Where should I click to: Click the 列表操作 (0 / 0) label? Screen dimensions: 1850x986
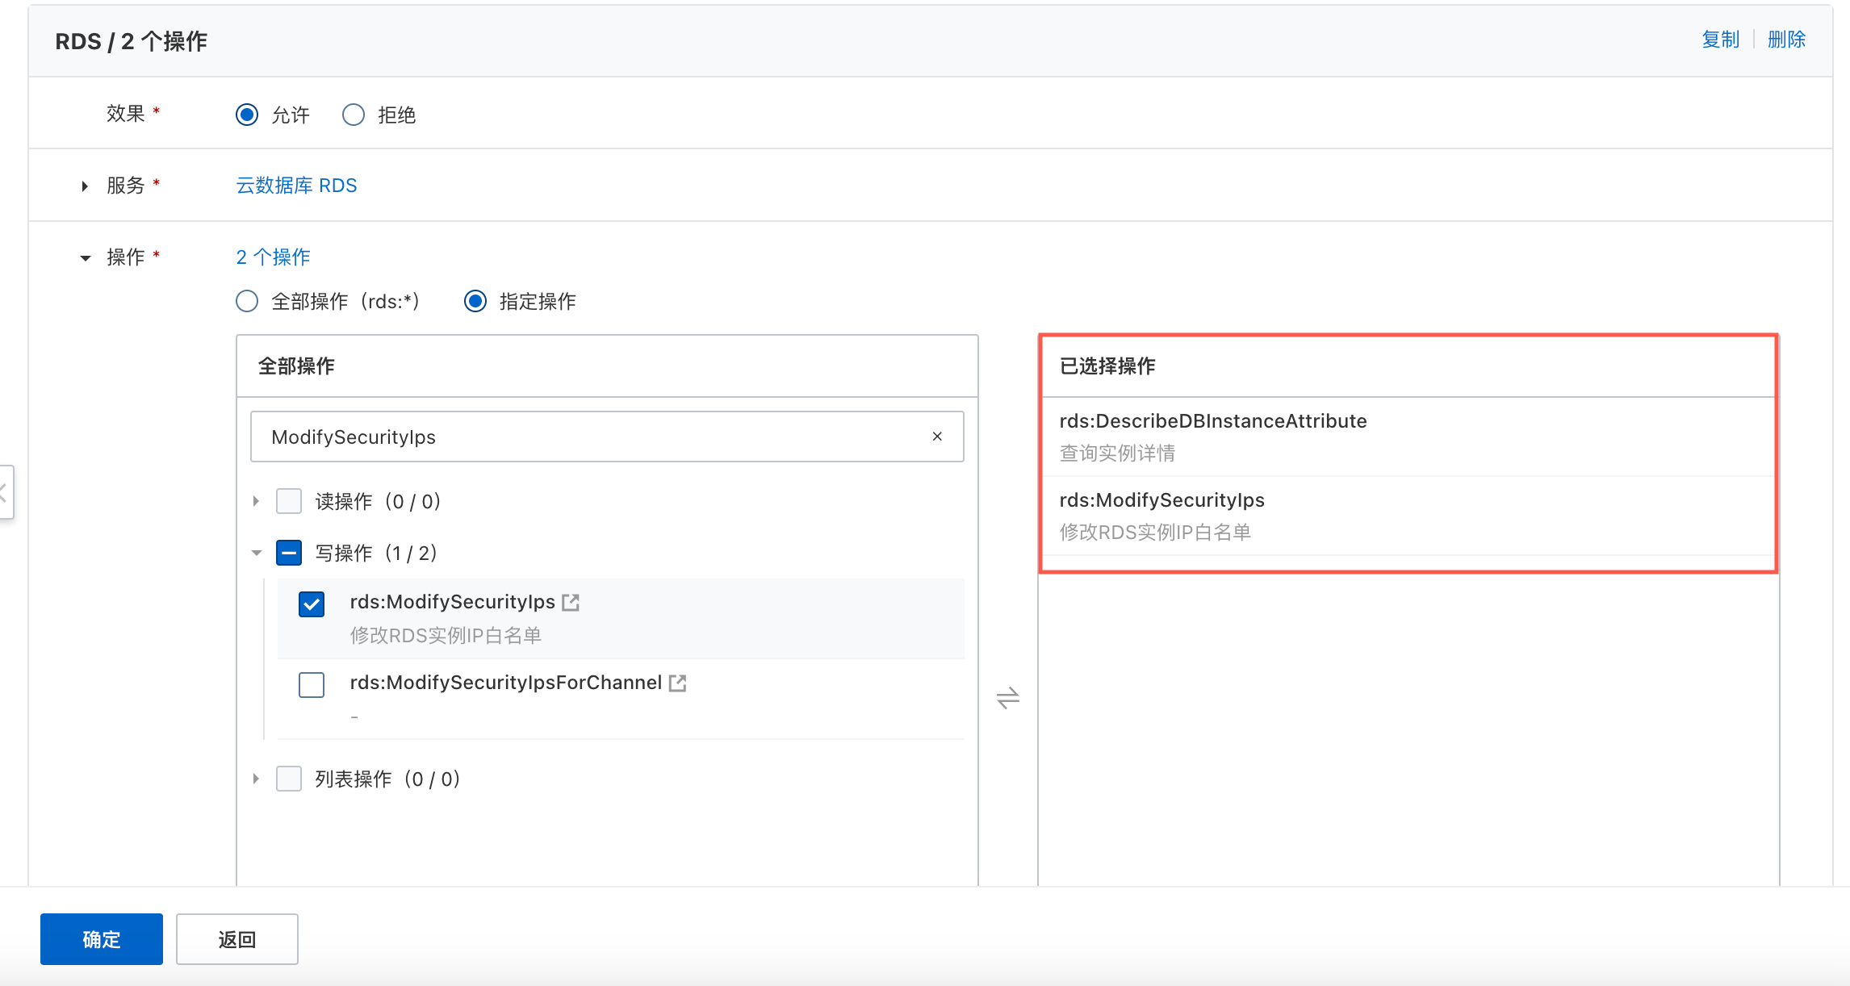387,779
